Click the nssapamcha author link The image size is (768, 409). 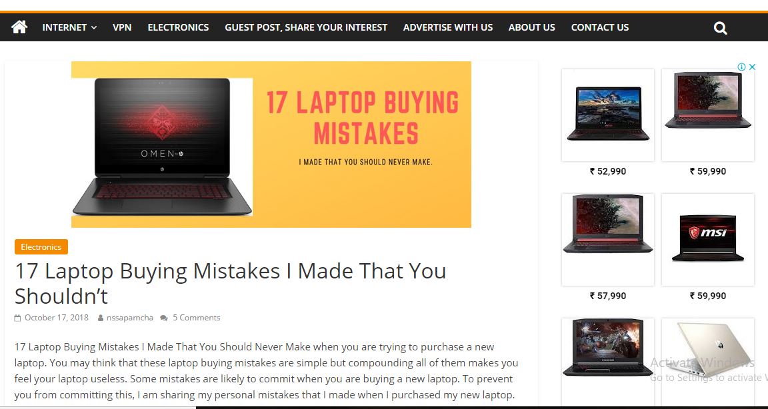[x=130, y=318]
